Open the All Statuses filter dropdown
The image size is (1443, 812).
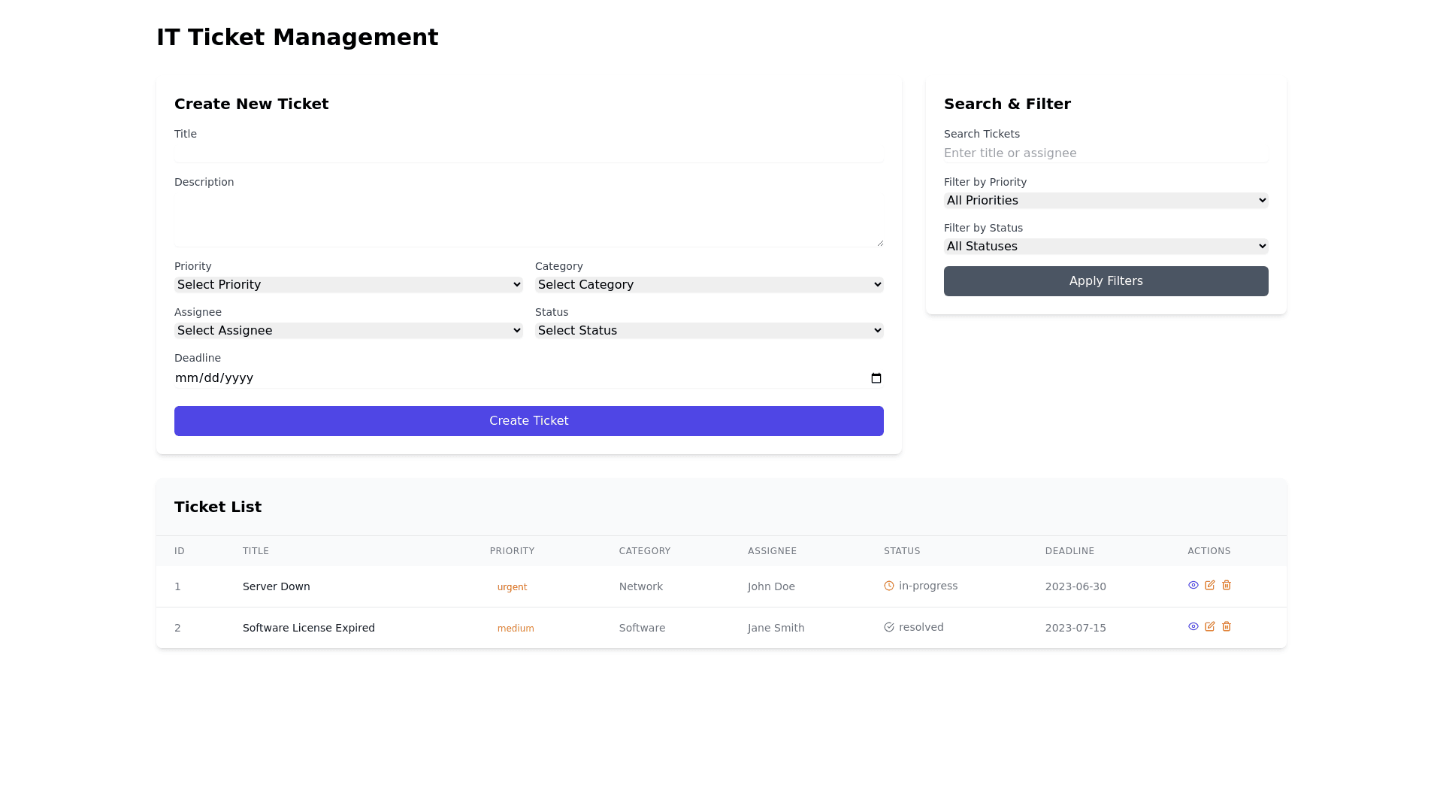[x=1106, y=247]
